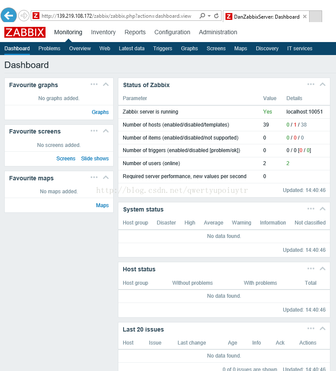Click the Ack column header in issues
The height and width of the screenshot is (371, 336).
[280, 342]
